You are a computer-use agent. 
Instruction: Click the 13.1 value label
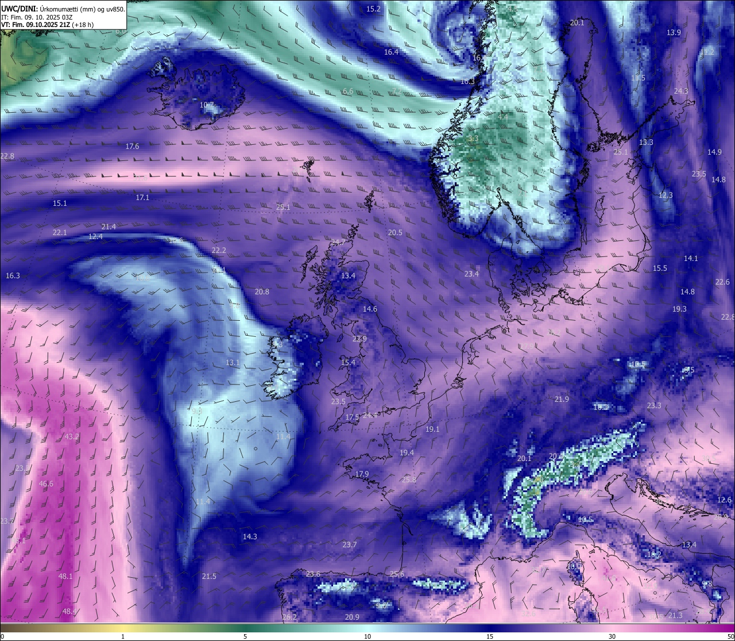[x=233, y=362]
